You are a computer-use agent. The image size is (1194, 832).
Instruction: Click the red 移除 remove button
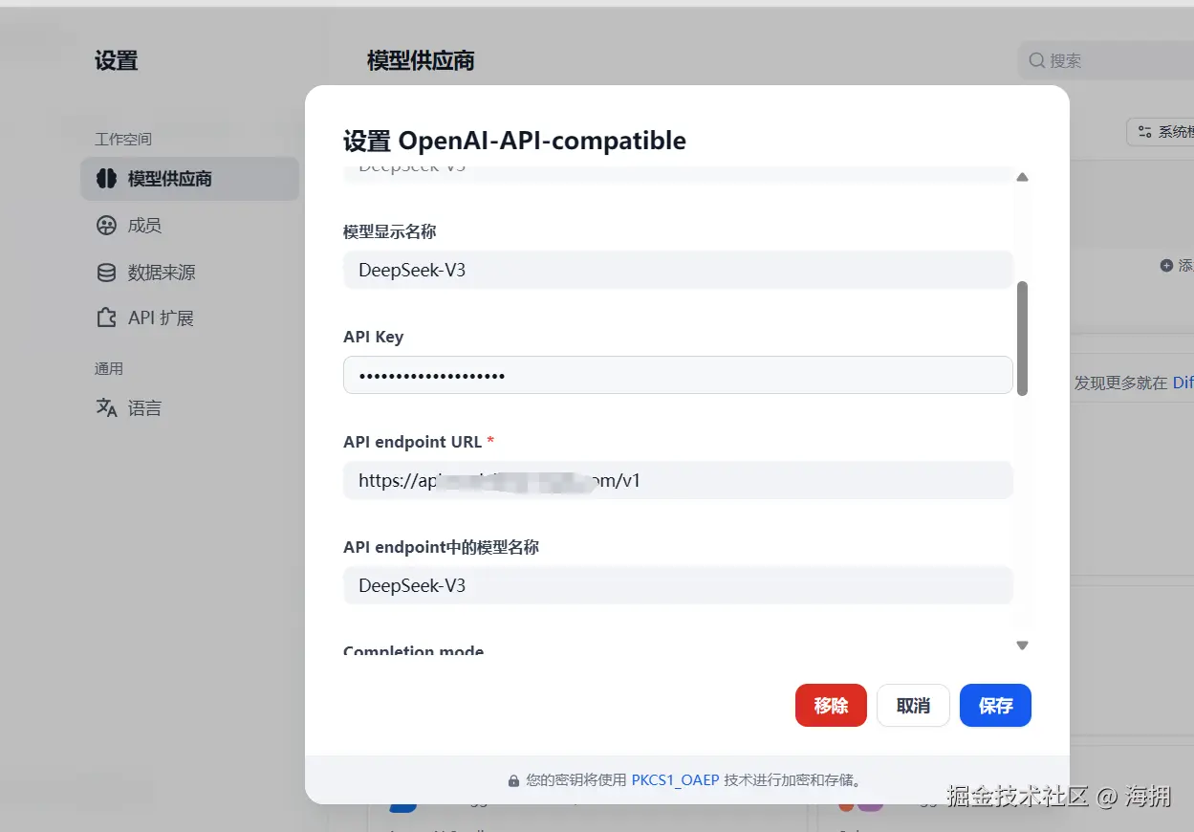point(830,705)
